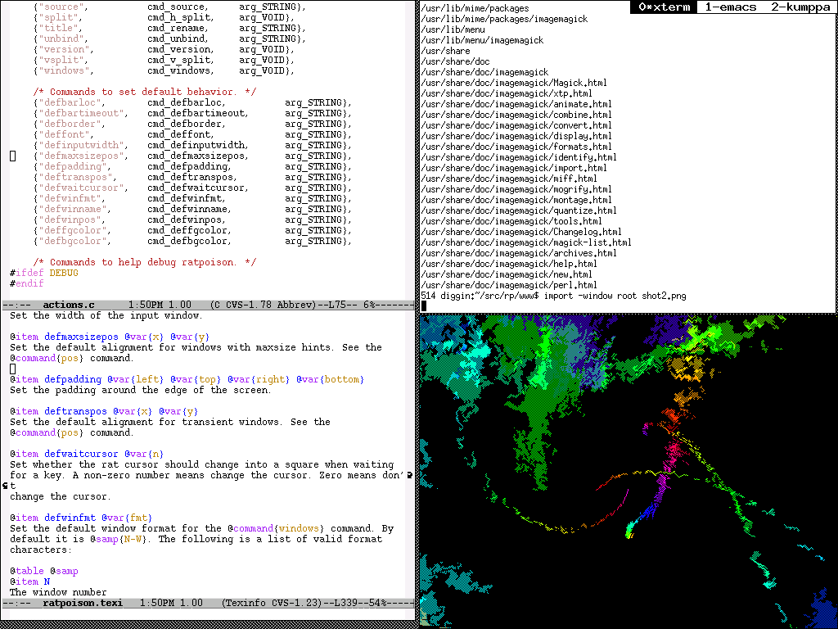Select 2-kumppa in the window list

[x=800, y=7]
